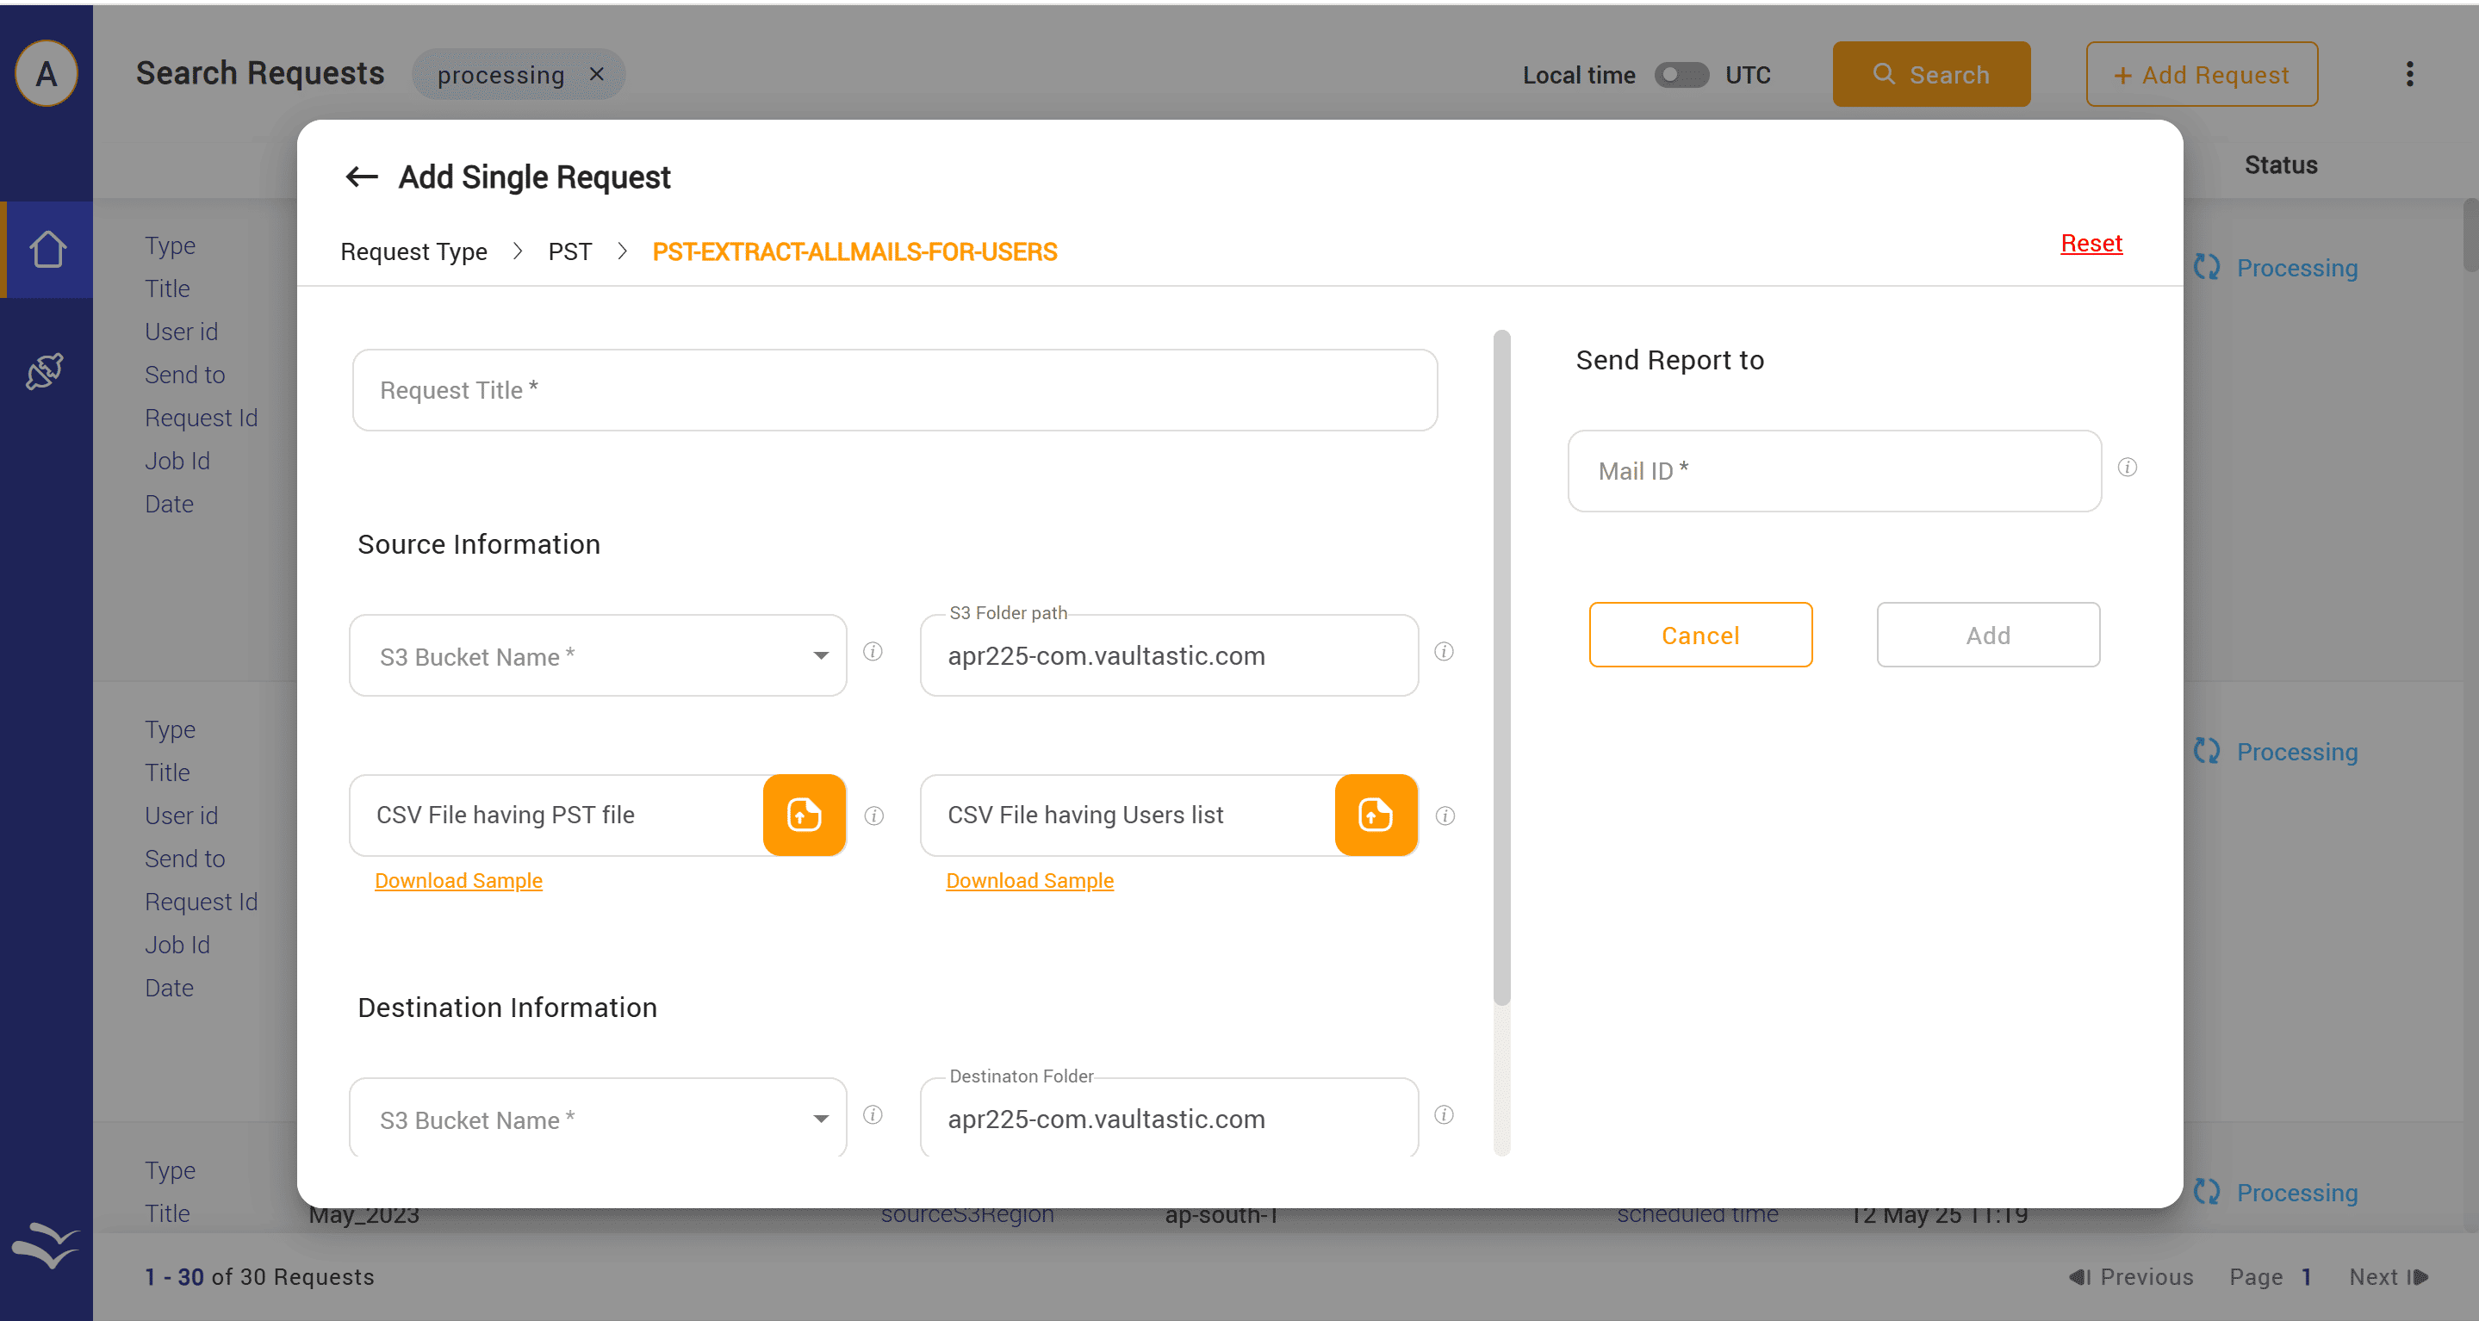Click the form's vertical scrollbar
Viewport: 2479px width, 1321px height.
[1501, 667]
